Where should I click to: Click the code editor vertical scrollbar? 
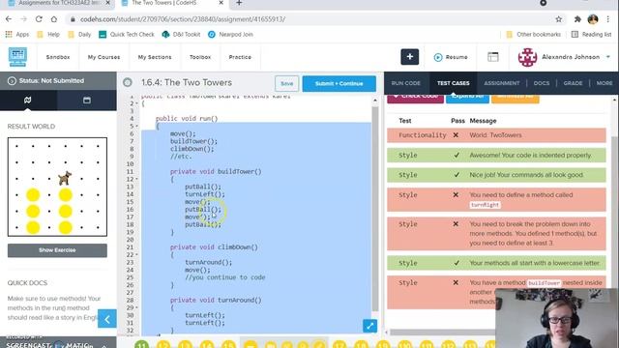pyautogui.click(x=375, y=209)
